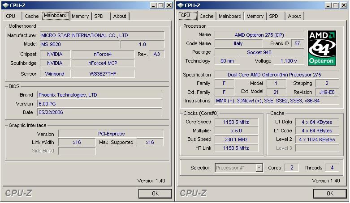Click the instructions field listing MMX, SSE

277,101
